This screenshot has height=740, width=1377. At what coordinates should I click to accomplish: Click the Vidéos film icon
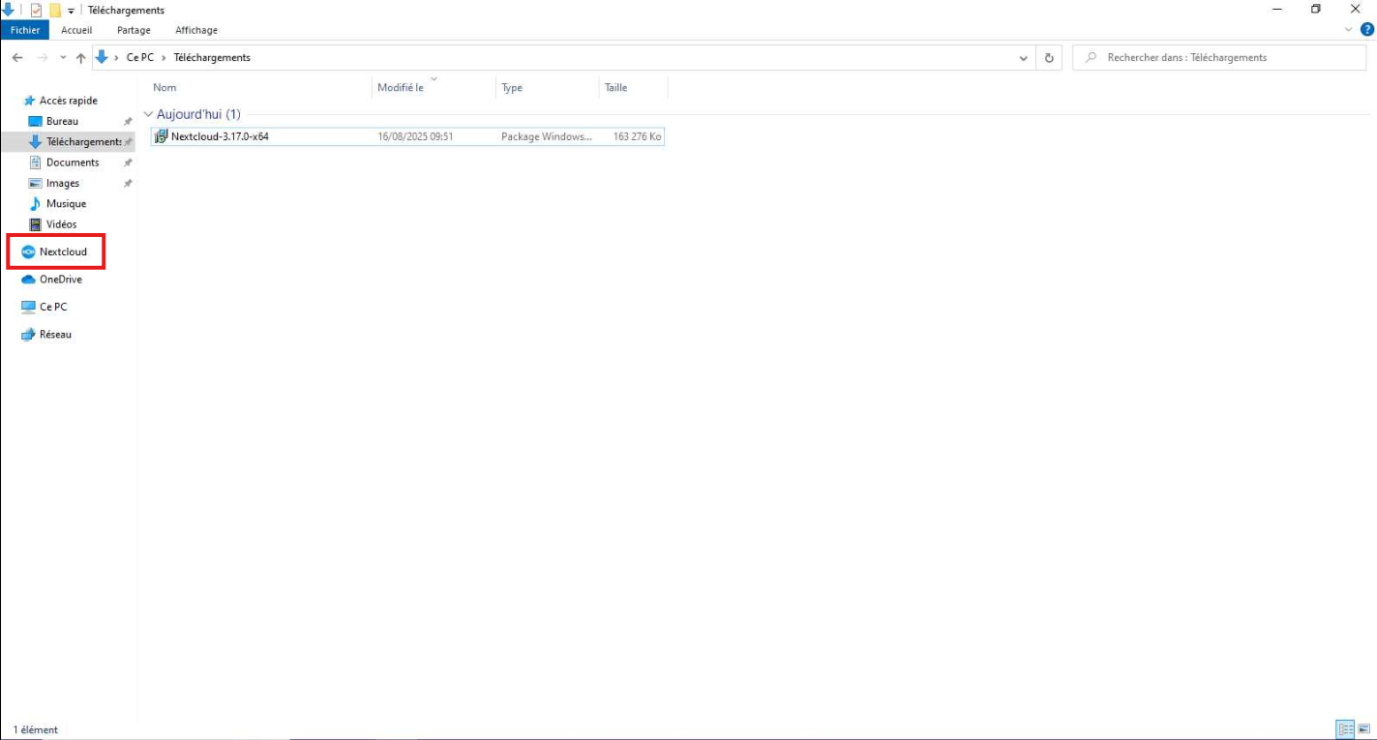click(36, 224)
